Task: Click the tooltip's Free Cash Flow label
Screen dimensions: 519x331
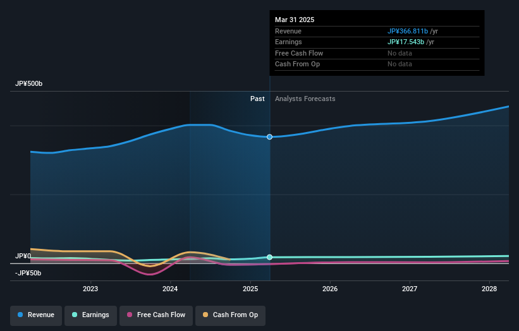Action: (299, 53)
